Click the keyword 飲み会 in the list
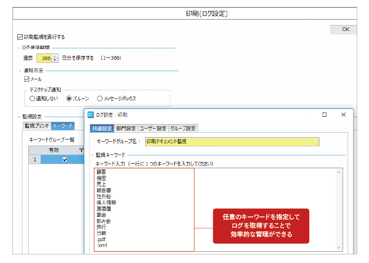Image resolution: width=369 pixels, height=263 pixels. point(103,221)
